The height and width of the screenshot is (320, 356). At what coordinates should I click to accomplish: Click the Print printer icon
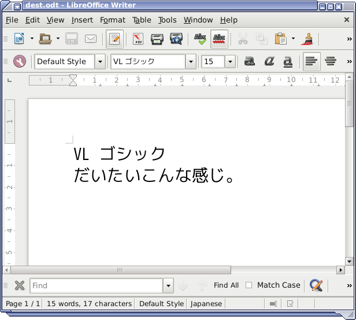(x=157, y=39)
